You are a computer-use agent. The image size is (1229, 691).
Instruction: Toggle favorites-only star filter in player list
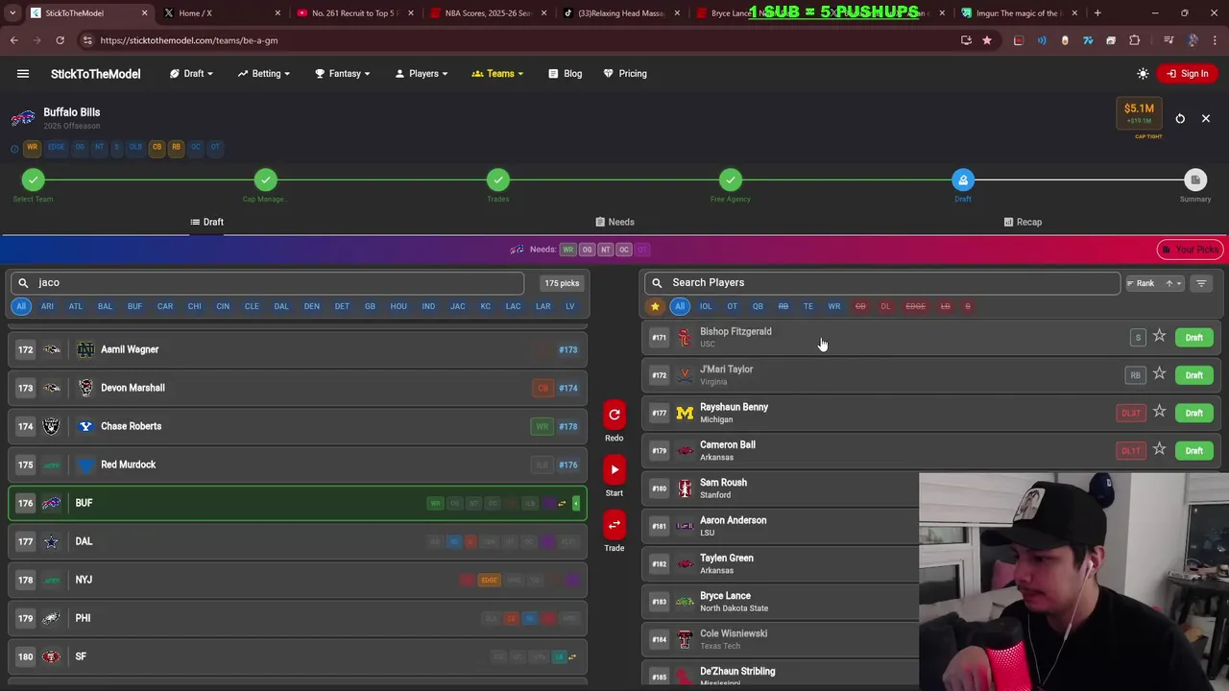[655, 306]
